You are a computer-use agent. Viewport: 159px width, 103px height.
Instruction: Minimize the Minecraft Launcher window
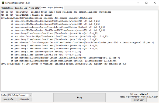coord(138,3)
